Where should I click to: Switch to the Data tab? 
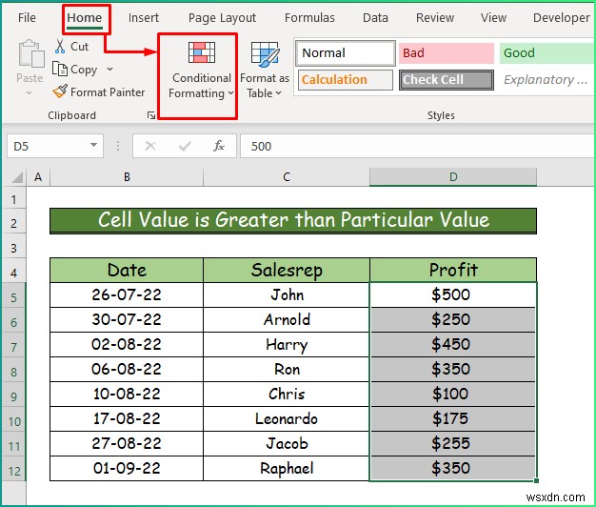[x=375, y=17]
